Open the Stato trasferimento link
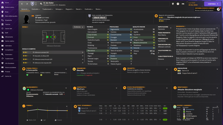223x125 pixels. [136, 87]
